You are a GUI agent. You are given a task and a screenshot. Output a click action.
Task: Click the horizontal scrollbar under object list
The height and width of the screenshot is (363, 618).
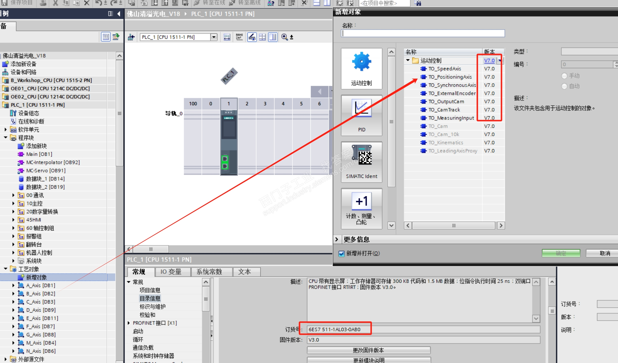point(453,225)
